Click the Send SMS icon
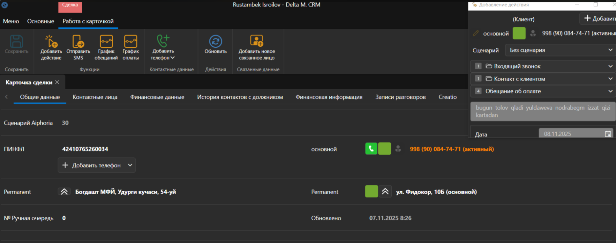 (78, 42)
